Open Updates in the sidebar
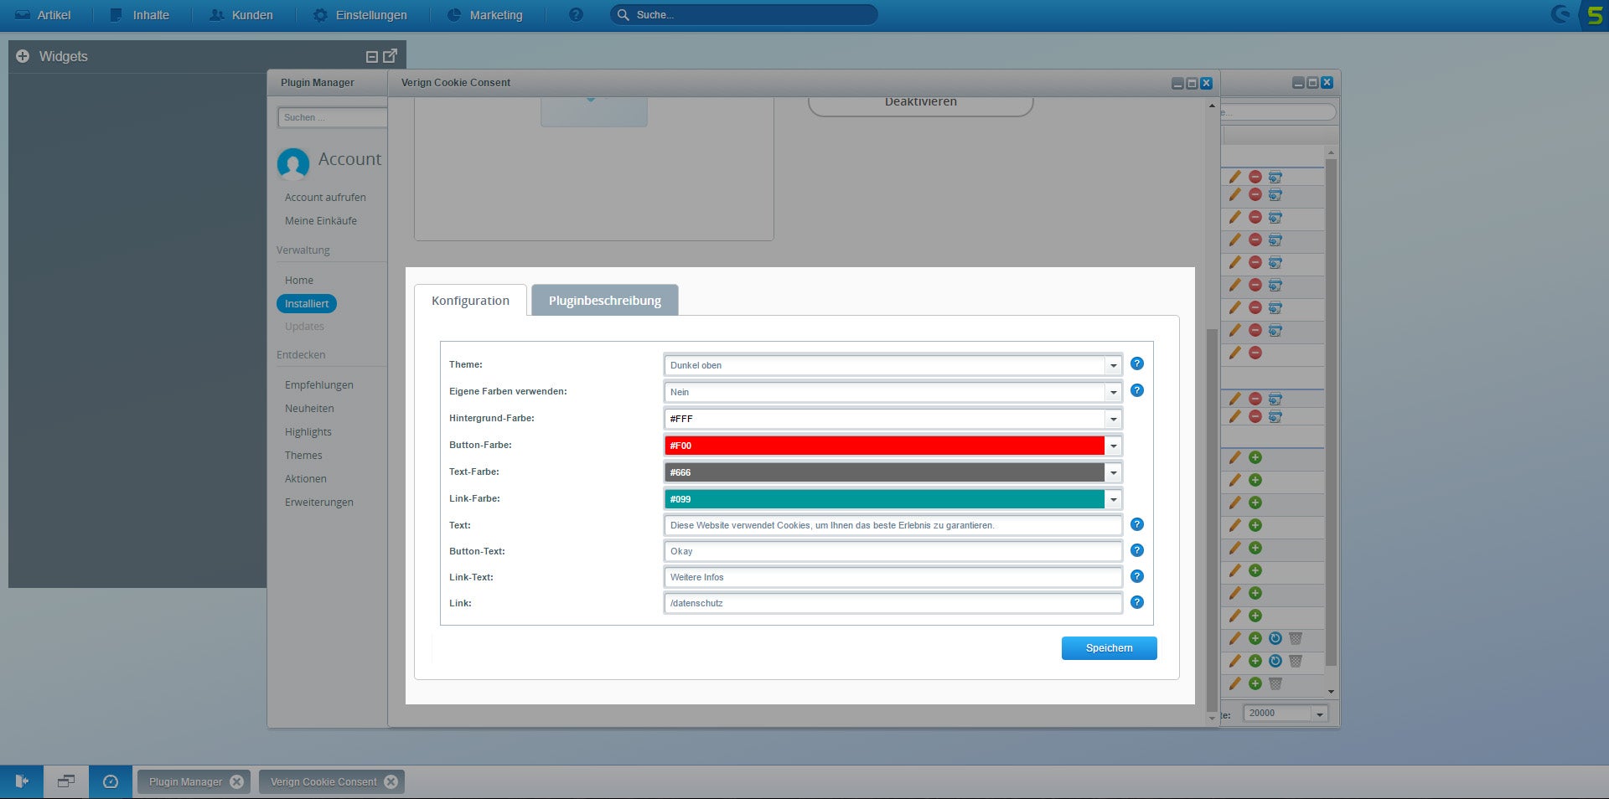This screenshot has height=799, width=1609. pos(304,327)
